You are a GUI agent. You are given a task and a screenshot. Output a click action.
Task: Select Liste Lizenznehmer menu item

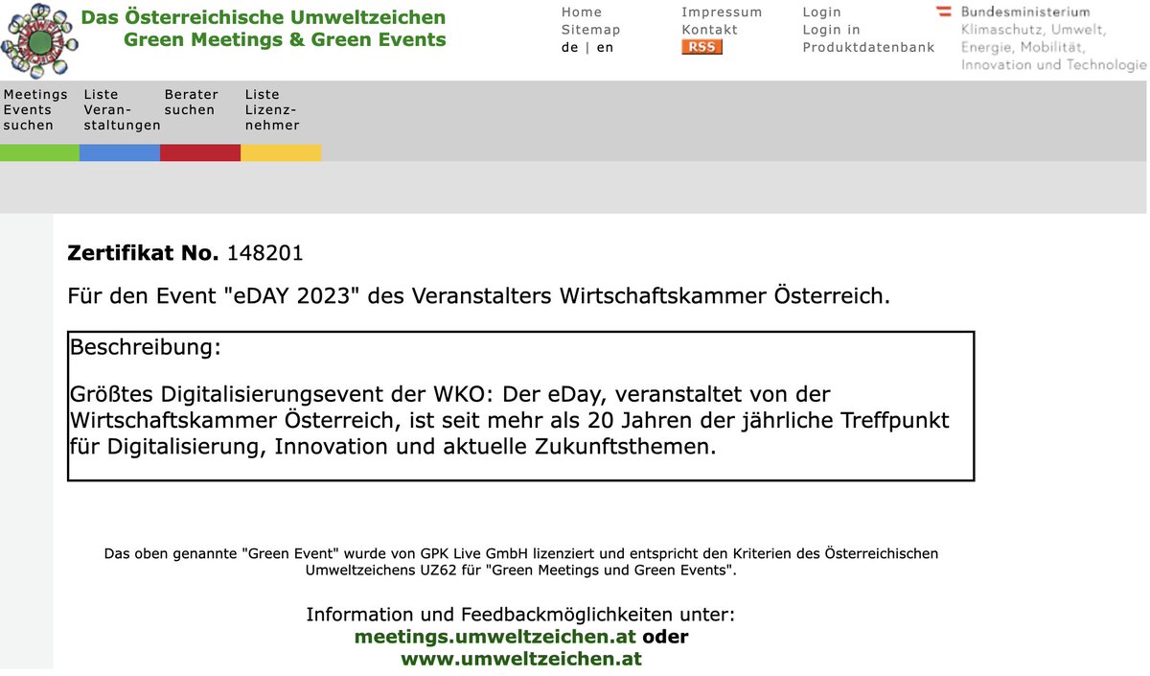(272, 110)
